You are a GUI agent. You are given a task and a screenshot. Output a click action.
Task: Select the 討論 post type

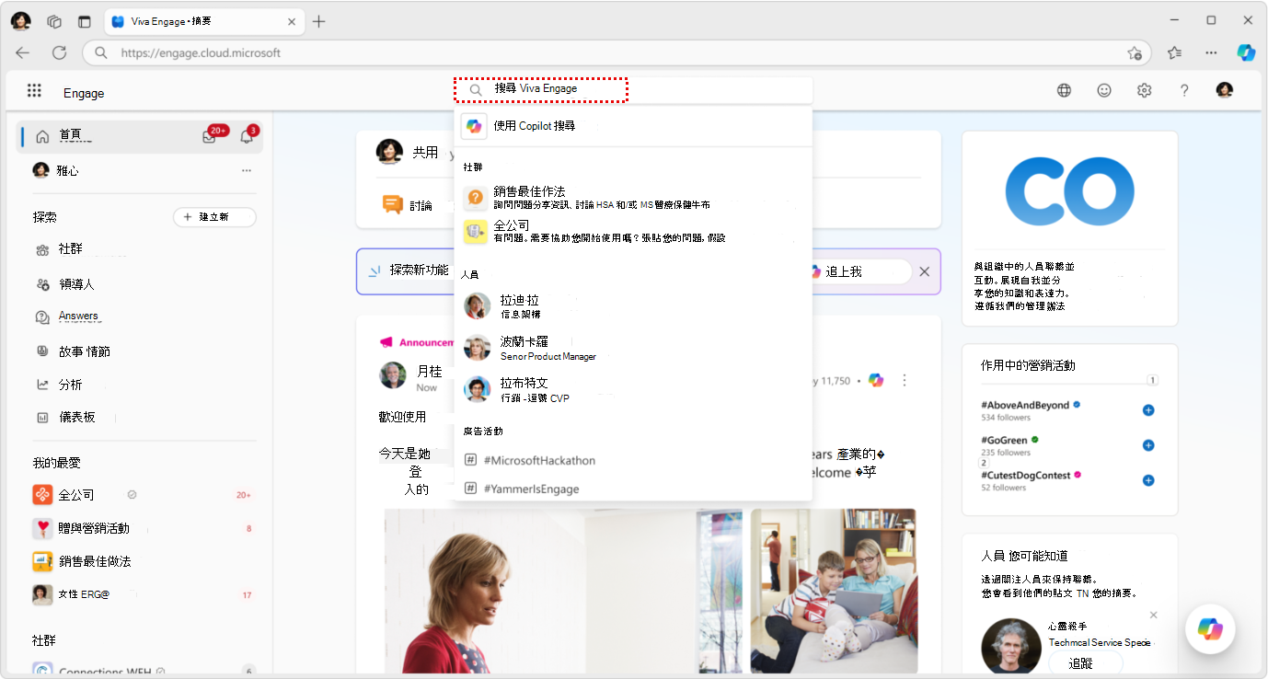[407, 205]
